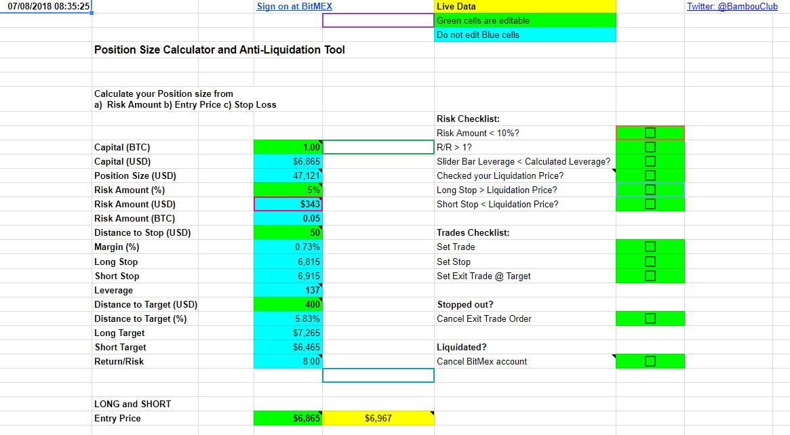
Task: Select the Position Size Calculator title text
Action: tap(220, 50)
